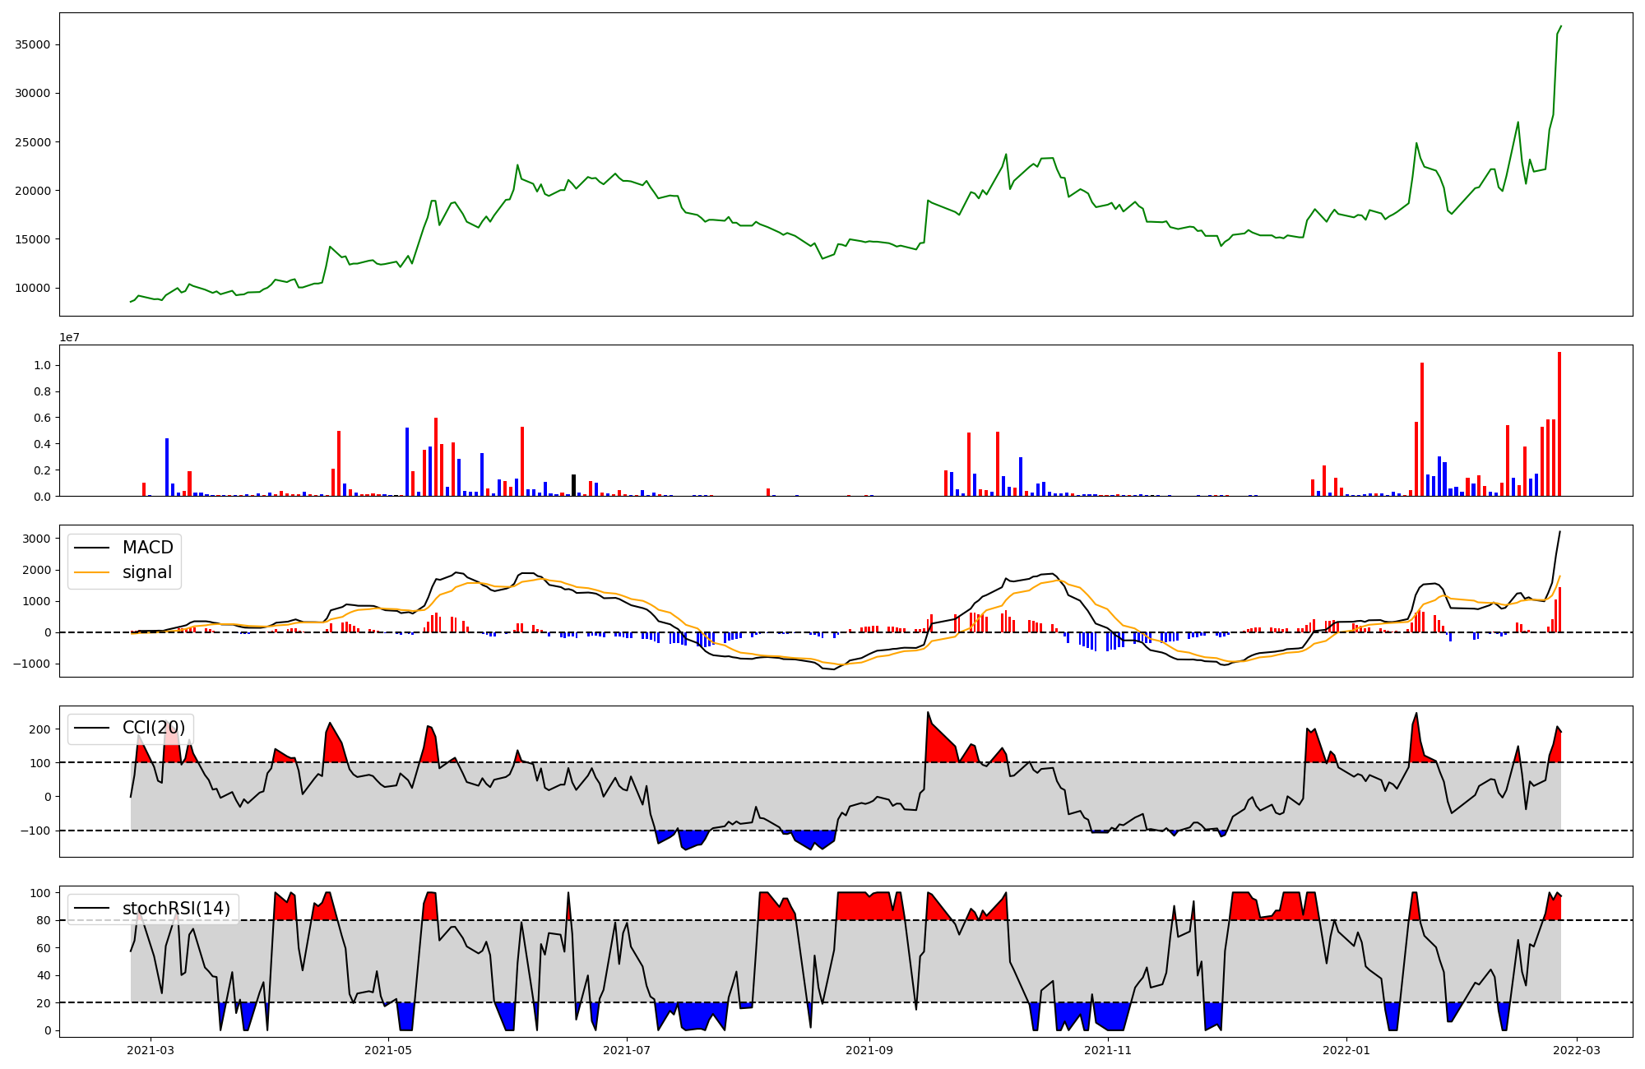Screen dimensions: 1645x1069
Task: Click the 80 stochRSI axis label
Action: click(x=44, y=920)
